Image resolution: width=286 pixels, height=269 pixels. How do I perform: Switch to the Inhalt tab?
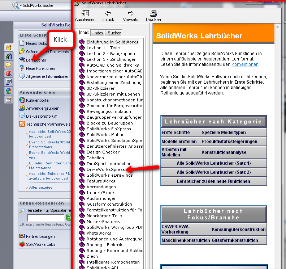click(84, 32)
